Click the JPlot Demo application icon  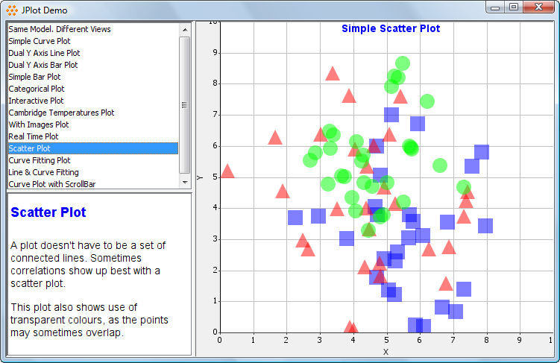click(12, 10)
